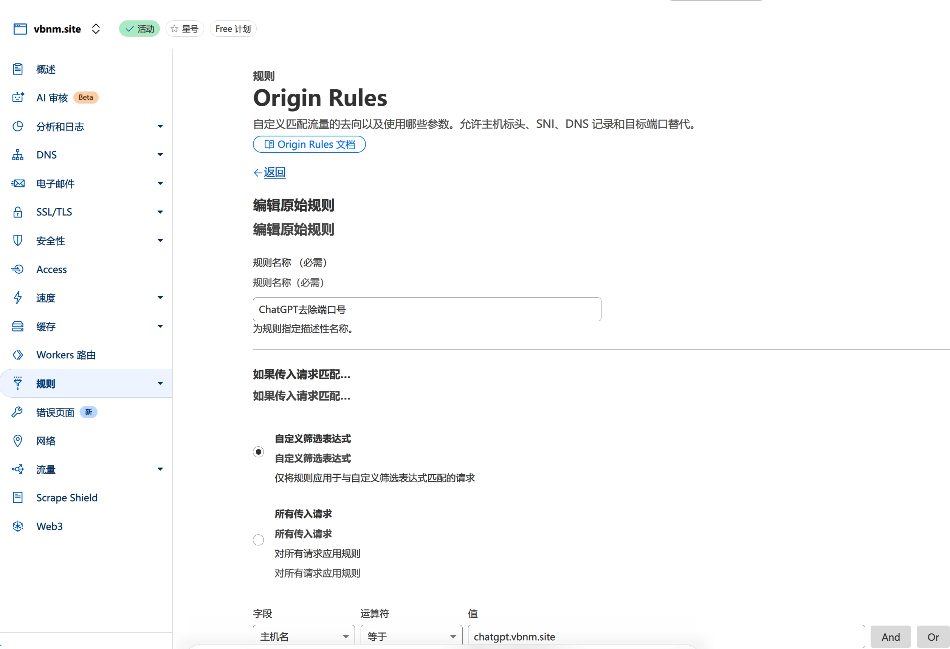Click the DNS network tree icon
Viewport: 950px width, 649px height.
(17, 155)
